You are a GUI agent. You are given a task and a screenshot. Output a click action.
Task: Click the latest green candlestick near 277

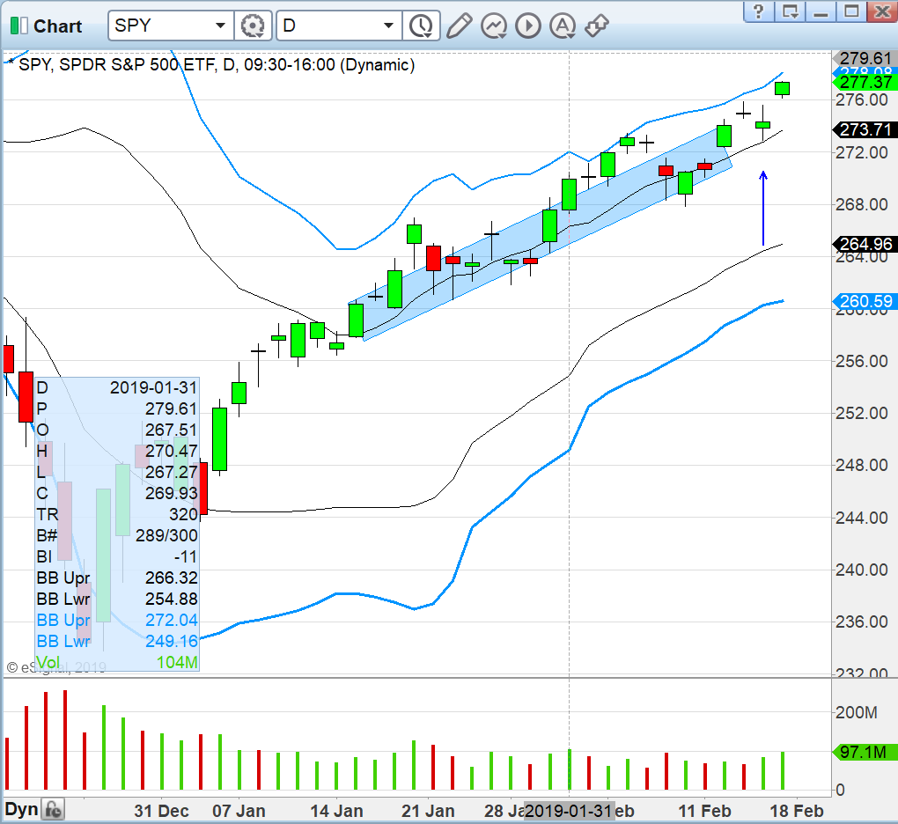click(783, 88)
